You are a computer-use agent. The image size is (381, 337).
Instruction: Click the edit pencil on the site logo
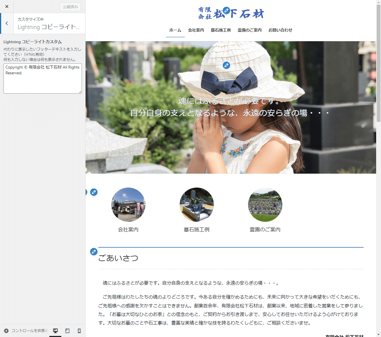point(226,10)
